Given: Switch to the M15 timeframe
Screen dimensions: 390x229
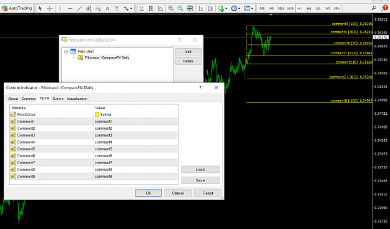Looking at the screenshot, I should click(x=281, y=9).
